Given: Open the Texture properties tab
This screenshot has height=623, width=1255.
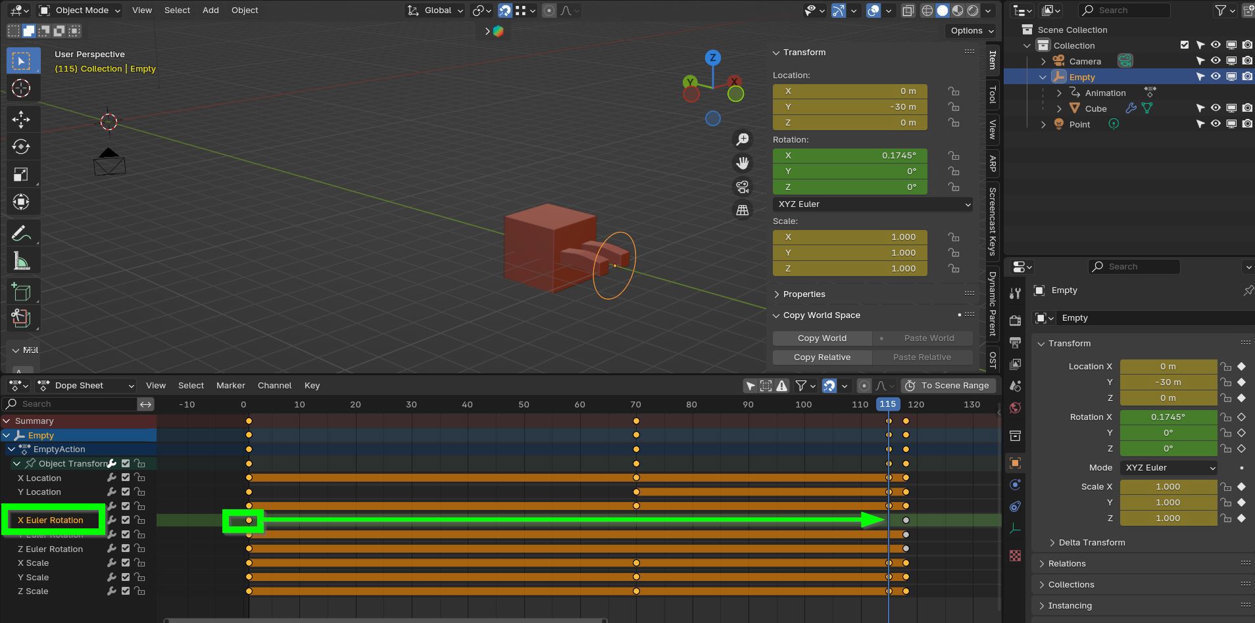Looking at the screenshot, I should (x=1015, y=556).
